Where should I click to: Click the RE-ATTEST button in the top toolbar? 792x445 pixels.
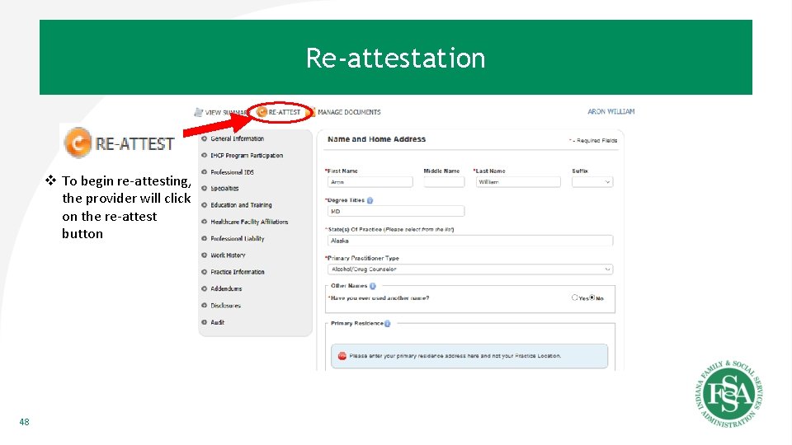pos(278,112)
